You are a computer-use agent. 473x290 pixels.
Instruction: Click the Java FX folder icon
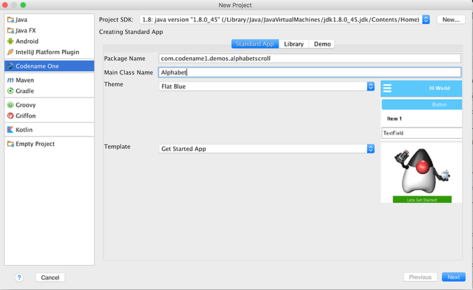coord(11,31)
